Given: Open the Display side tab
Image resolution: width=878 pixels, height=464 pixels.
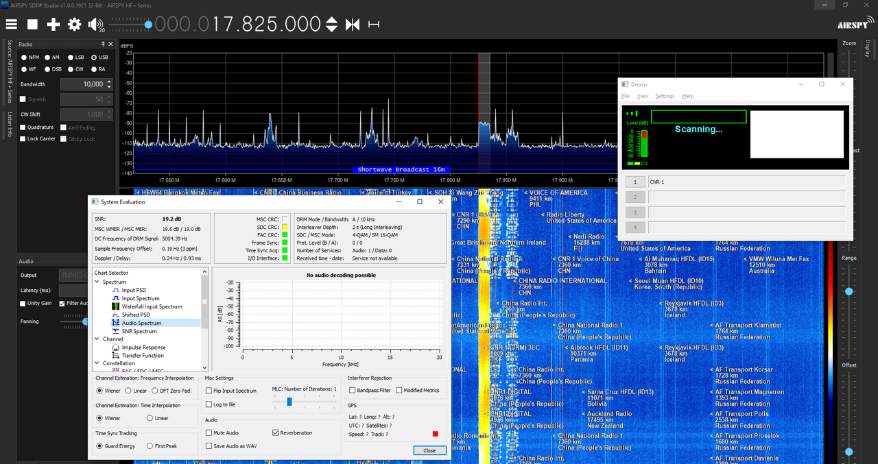Looking at the screenshot, I should (868, 49).
